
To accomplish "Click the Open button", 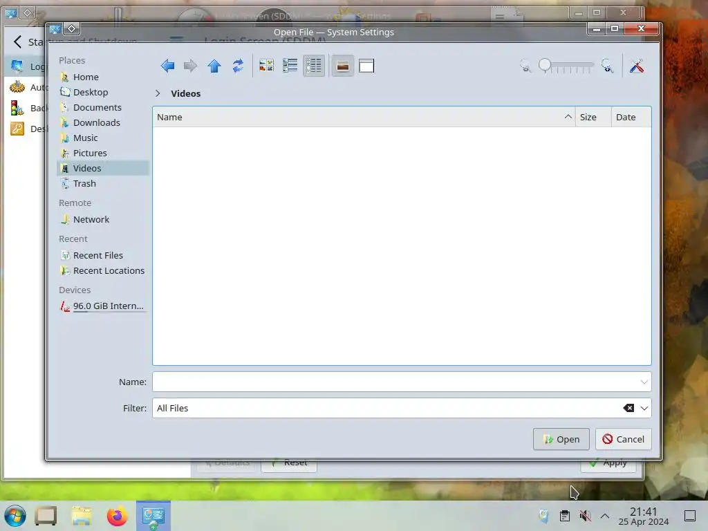I will click(x=561, y=439).
